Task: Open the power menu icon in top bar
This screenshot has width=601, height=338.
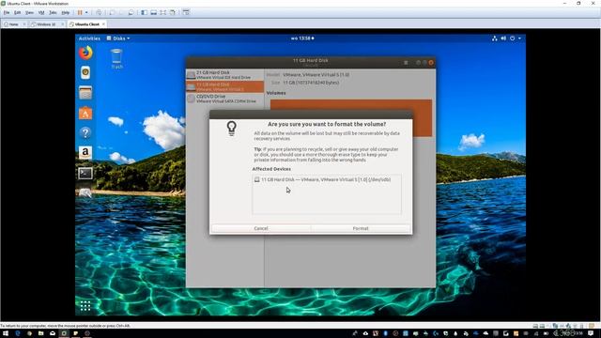Action: [x=512, y=38]
